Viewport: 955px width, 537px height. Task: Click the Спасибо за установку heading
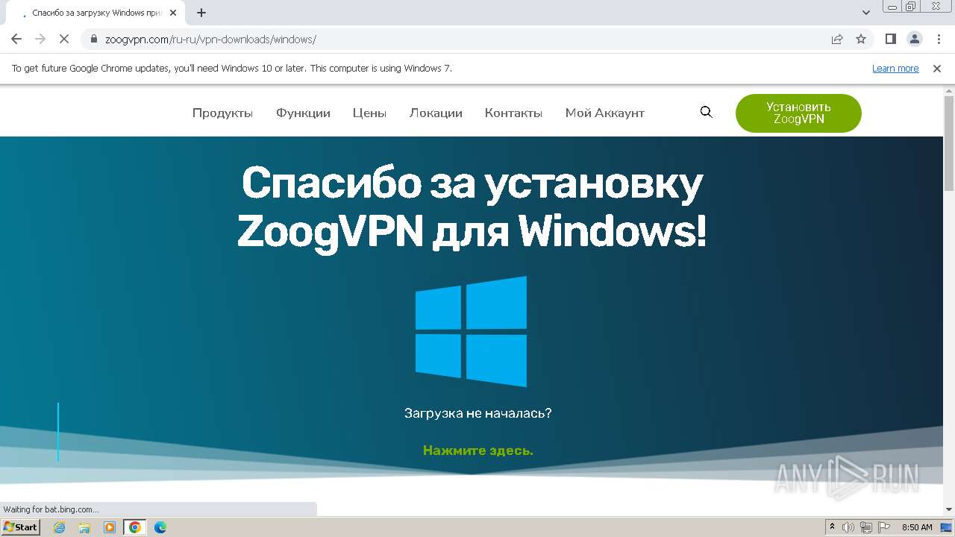pyautogui.click(x=472, y=207)
